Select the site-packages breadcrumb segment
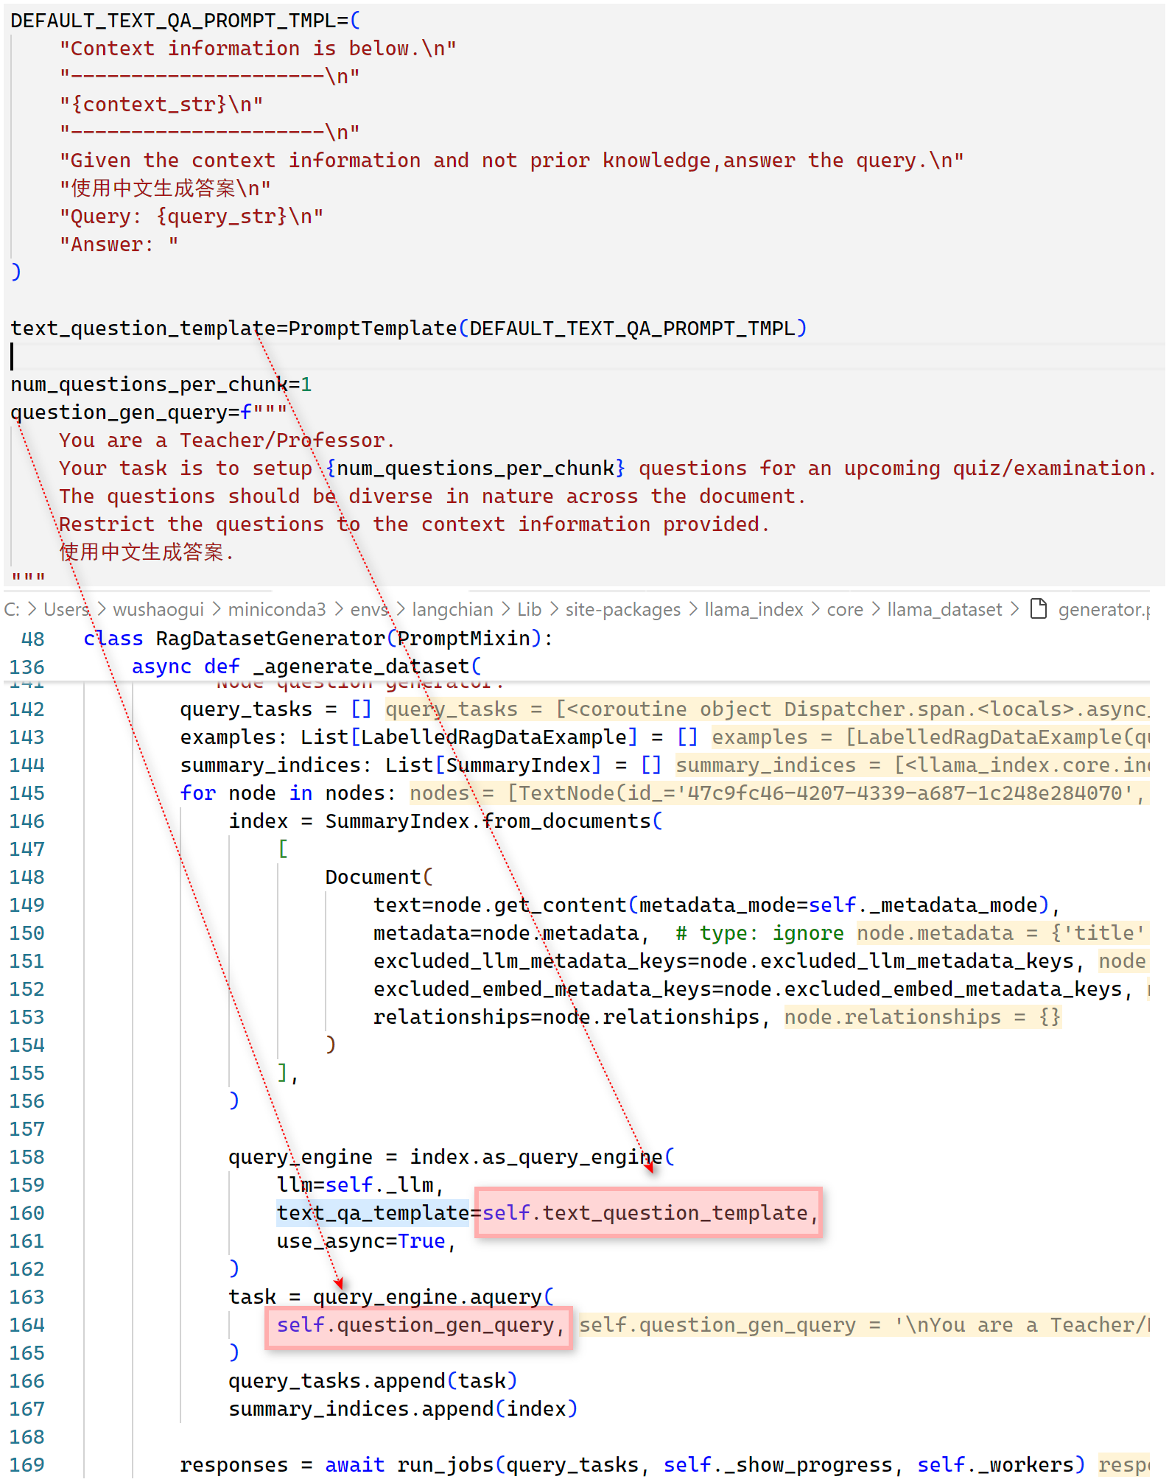 (x=622, y=609)
